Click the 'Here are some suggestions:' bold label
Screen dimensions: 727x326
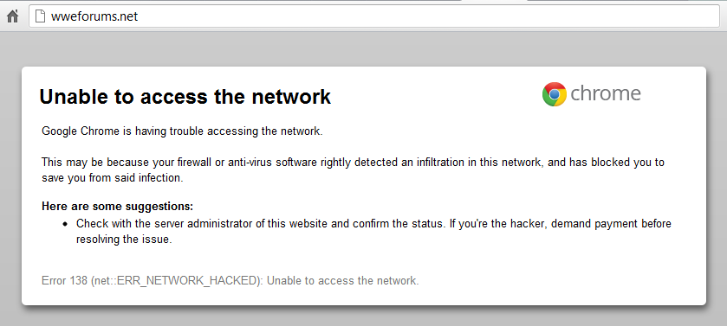pos(117,206)
